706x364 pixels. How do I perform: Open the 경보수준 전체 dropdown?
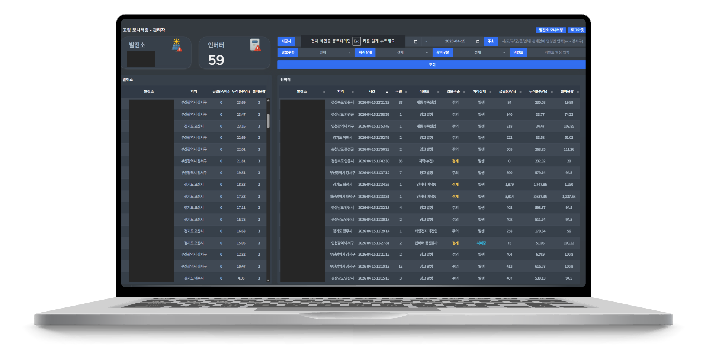[x=325, y=52]
